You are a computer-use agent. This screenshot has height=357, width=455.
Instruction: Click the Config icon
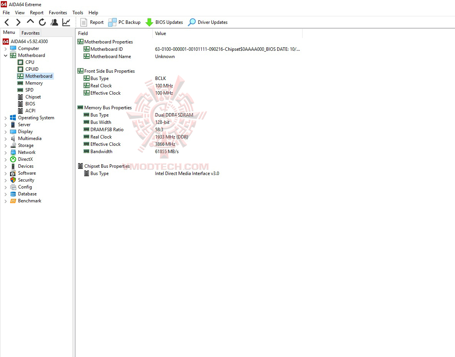click(13, 187)
